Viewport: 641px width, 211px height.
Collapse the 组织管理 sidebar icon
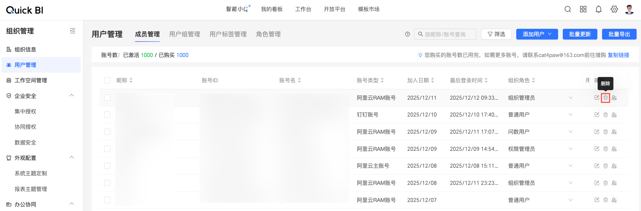coord(73,31)
